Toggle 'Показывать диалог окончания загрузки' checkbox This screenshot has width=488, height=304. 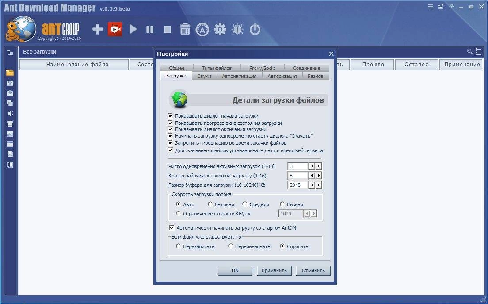coord(170,129)
